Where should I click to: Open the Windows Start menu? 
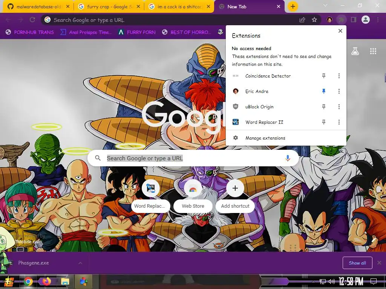[9, 281]
